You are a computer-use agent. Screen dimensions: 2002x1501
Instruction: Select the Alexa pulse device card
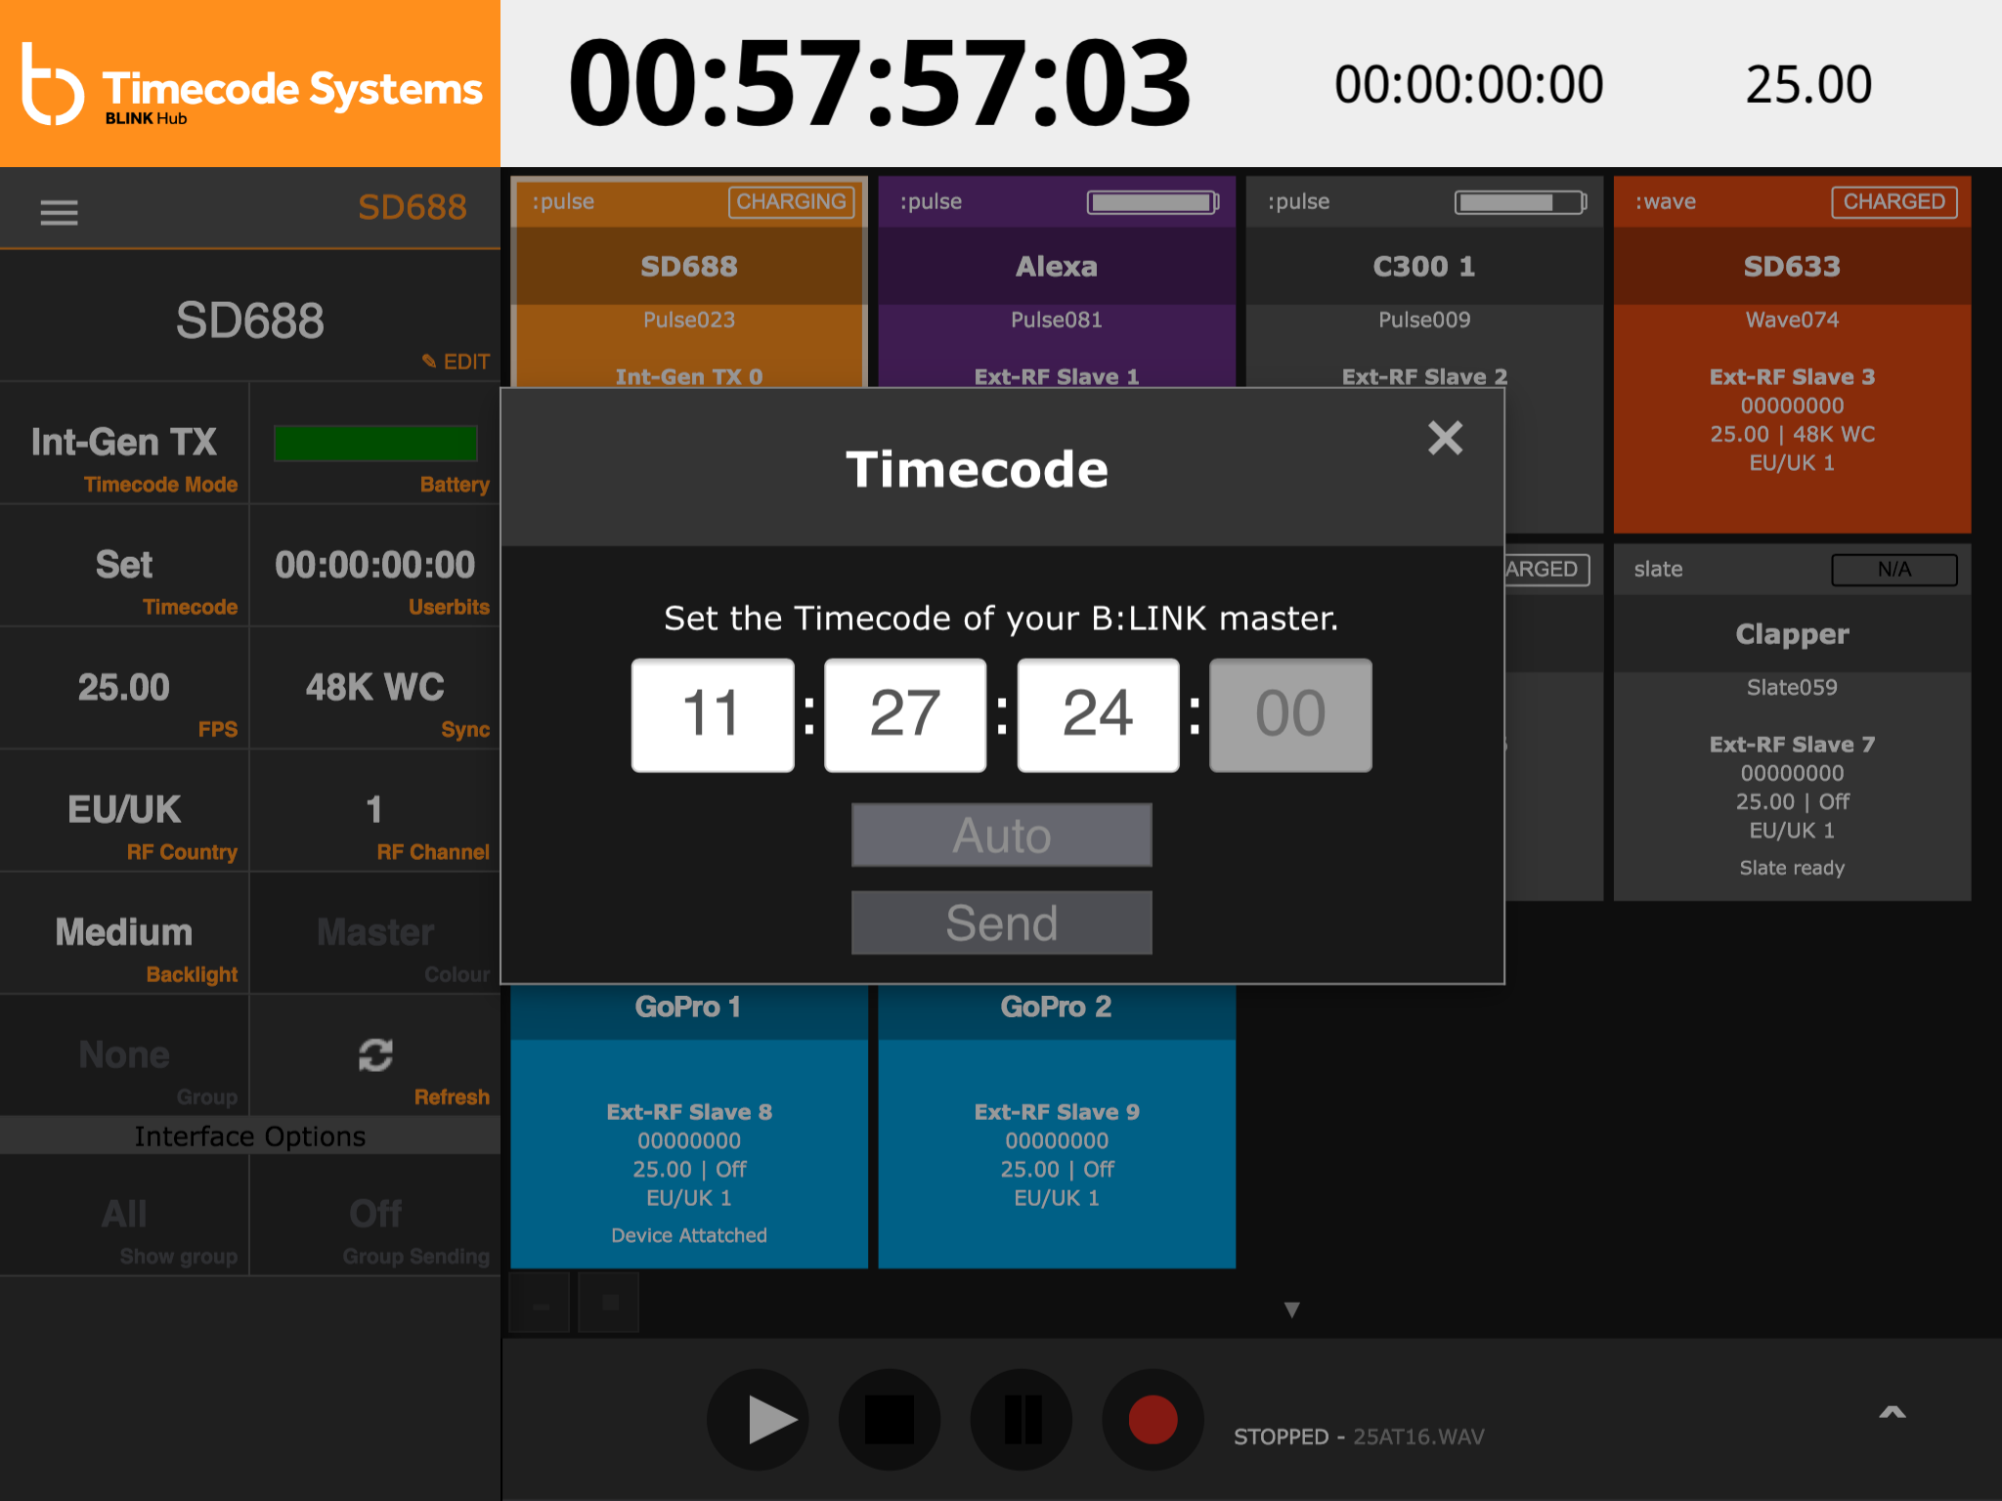click(x=1057, y=283)
